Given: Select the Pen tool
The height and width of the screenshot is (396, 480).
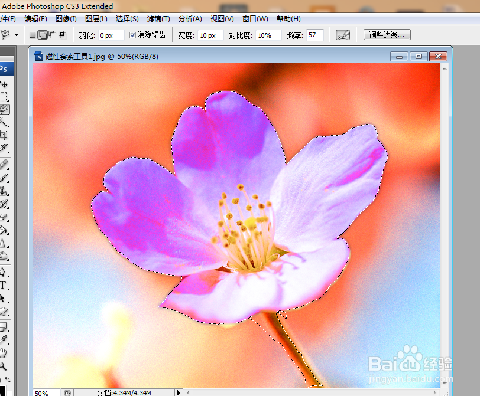Looking at the screenshot, I should [4, 271].
